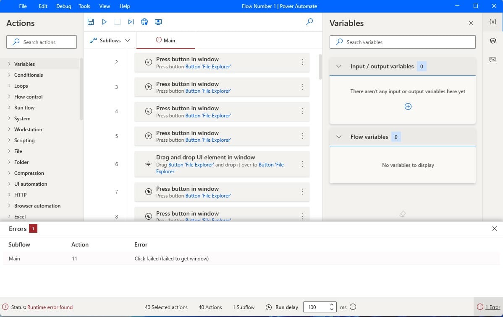Save the flow with the floppy disk icon
Image resolution: width=503 pixels, height=317 pixels.
pyautogui.click(x=91, y=22)
